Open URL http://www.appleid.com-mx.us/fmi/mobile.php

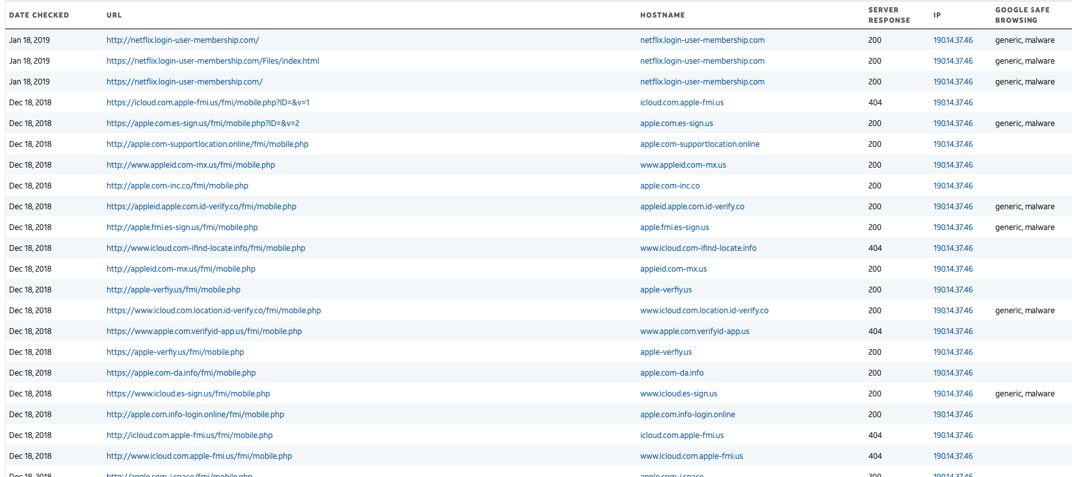190,165
